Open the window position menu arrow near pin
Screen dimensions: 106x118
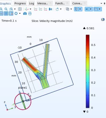[101, 3]
